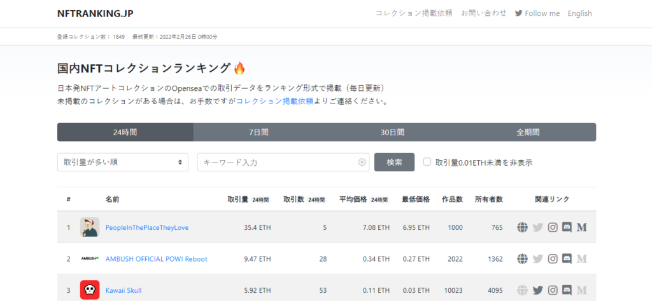
Task: Switch to the 24時間 tab
Action: 125,132
